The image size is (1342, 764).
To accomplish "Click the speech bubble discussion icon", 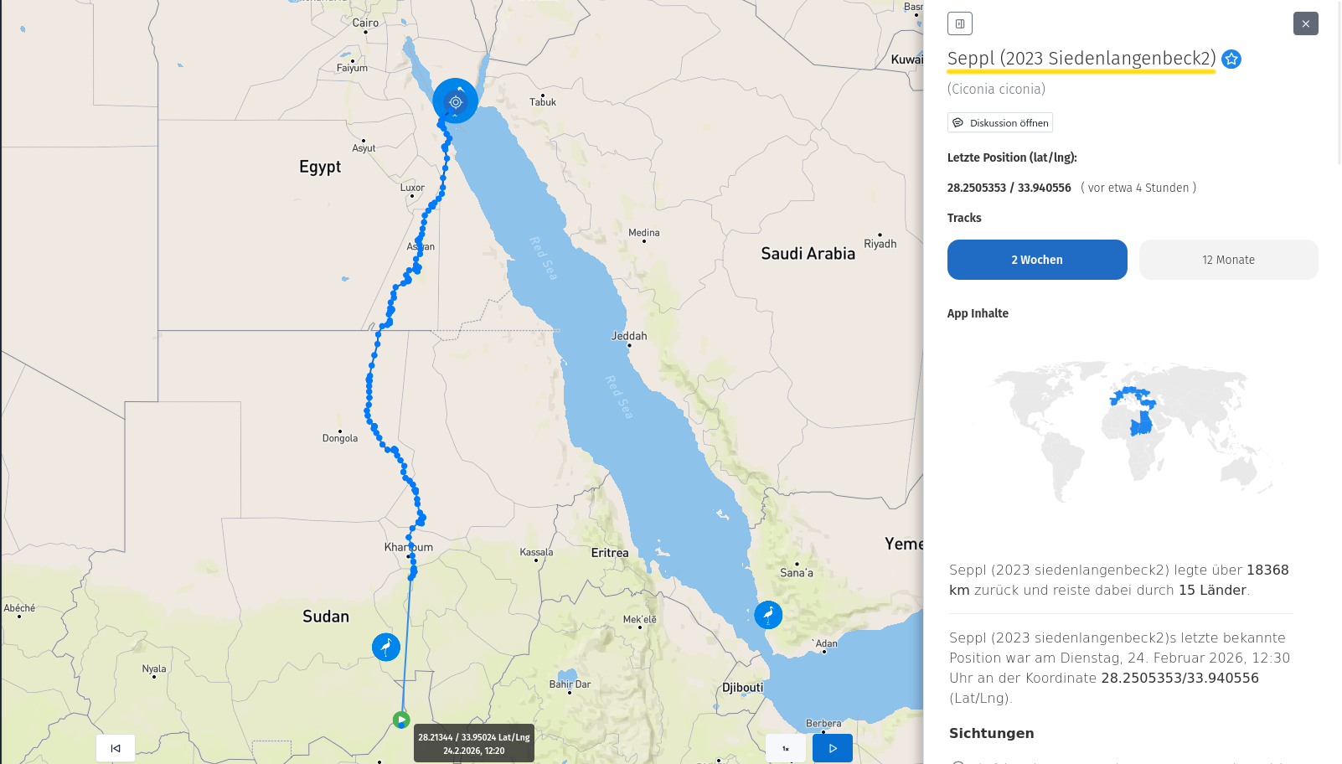I will (958, 123).
